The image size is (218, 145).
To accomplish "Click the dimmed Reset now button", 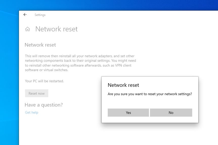I will click(37, 93).
